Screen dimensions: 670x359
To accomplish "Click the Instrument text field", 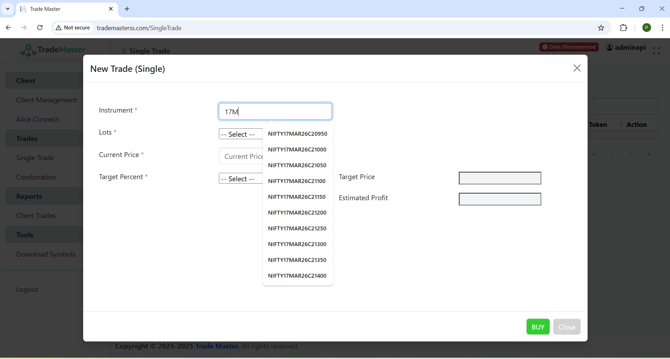I will [x=275, y=112].
